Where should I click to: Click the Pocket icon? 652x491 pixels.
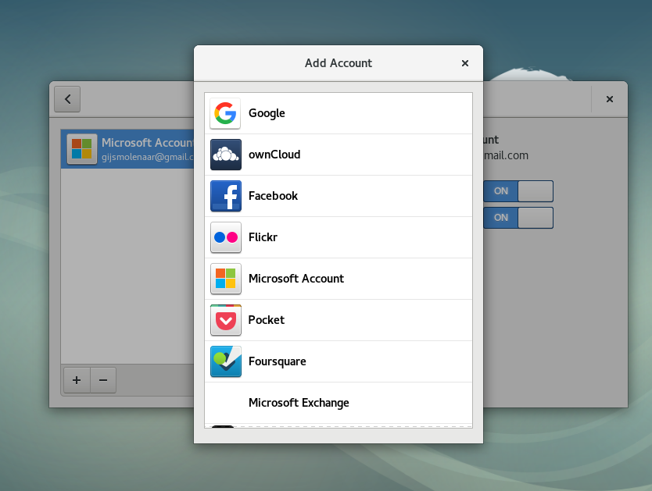225,320
